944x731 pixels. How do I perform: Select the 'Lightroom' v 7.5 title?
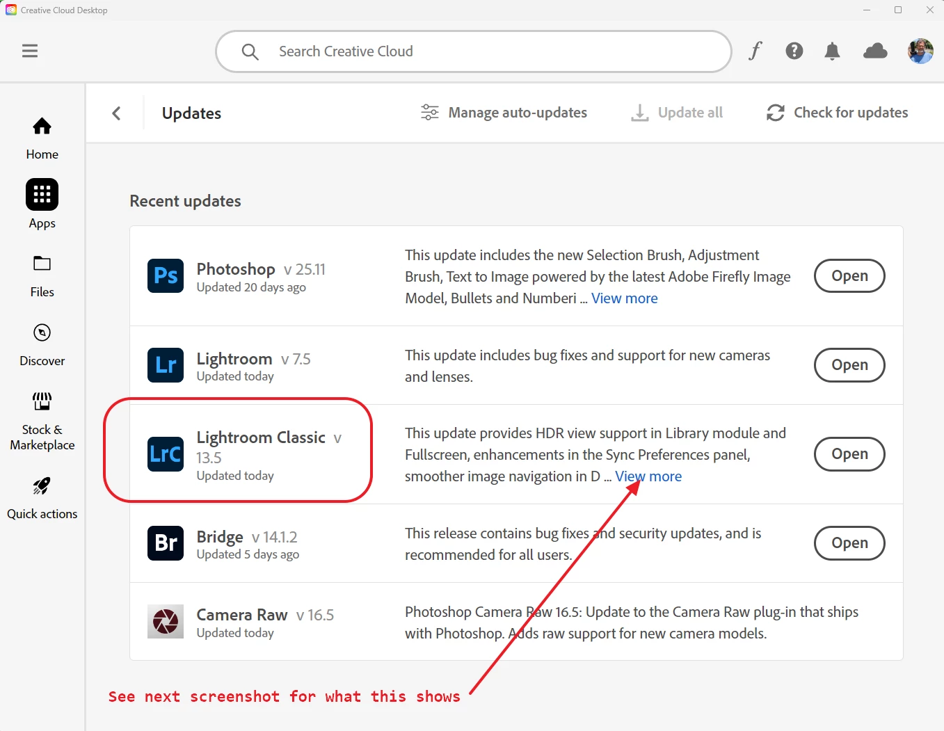pos(254,359)
